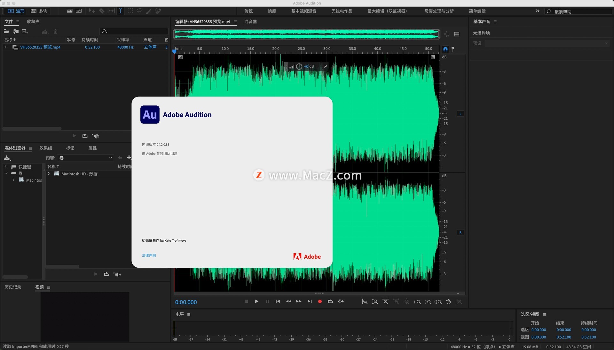Select the Spot Healing Brush tool

click(x=158, y=11)
